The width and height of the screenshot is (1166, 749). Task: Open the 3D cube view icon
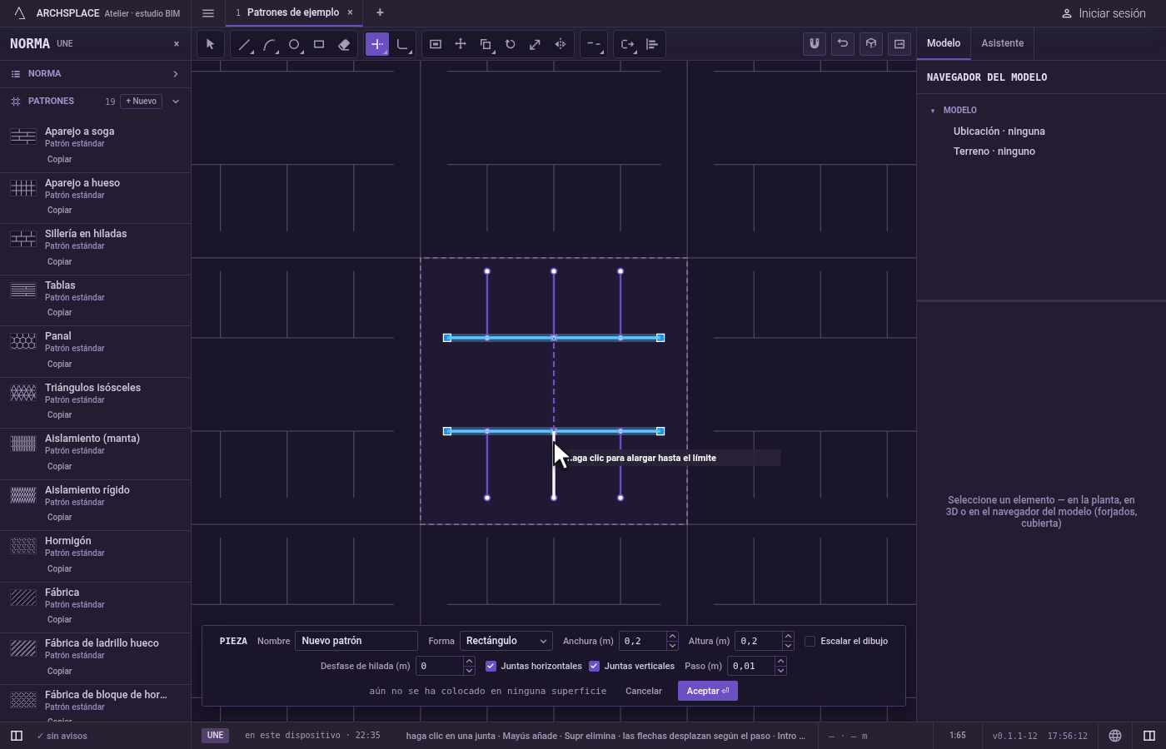(x=871, y=44)
